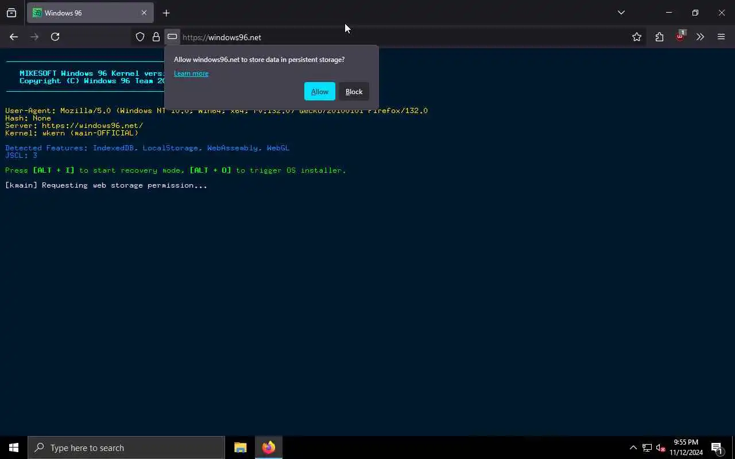The width and height of the screenshot is (735, 459).
Task: Go back to the previous page
Action: point(14,37)
